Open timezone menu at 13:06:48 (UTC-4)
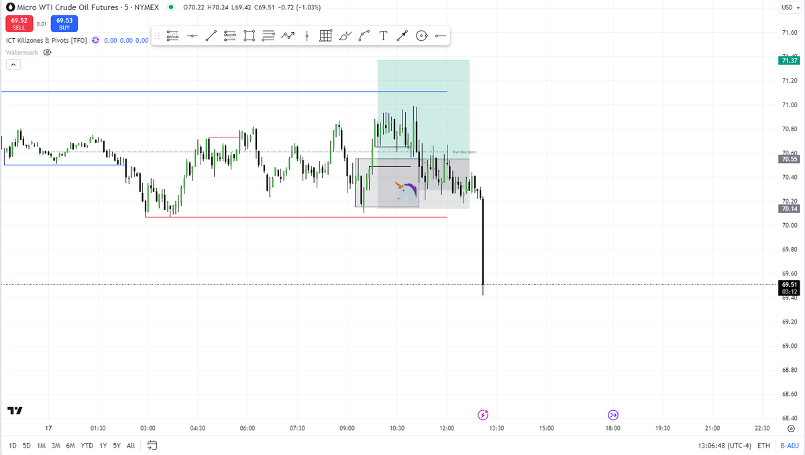The width and height of the screenshot is (805, 455). (x=724, y=445)
